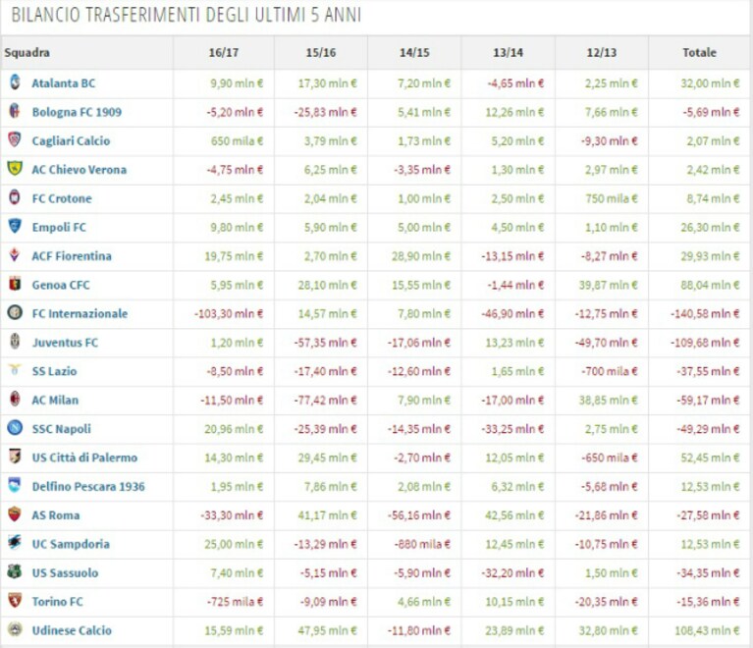753x648 pixels.
Task: Click the Cagliari Calcio crest icon
Action: point(15,139)
